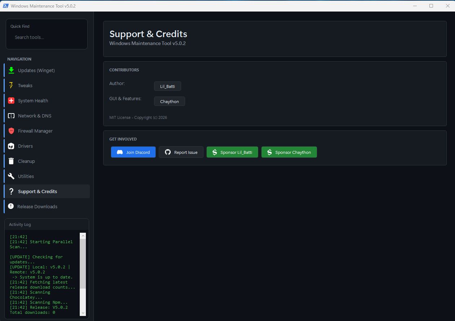Image resolution: width=455 pixels, height=321 pixels.
Task: Go to the Cleanup page
Action: 47,161
